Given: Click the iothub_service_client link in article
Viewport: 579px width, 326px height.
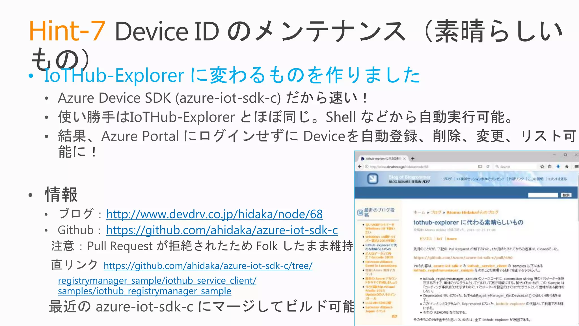Looking at the screenshot, I should click(487, 266).
